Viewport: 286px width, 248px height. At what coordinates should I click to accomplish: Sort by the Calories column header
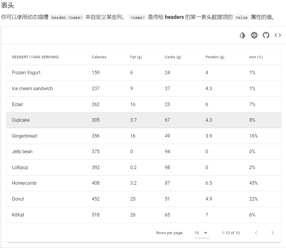(99, 57)
